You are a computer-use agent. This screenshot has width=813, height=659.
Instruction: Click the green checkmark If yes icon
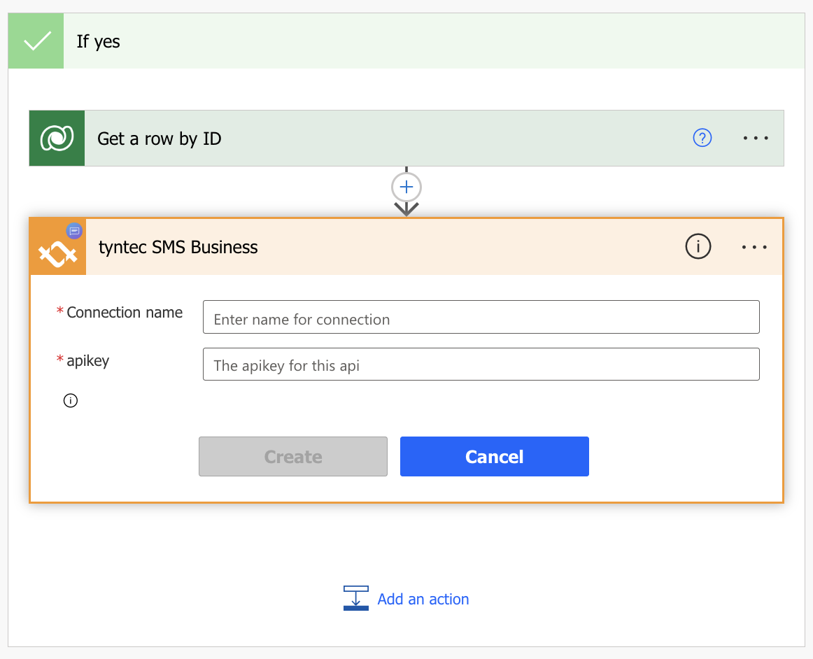36,41
